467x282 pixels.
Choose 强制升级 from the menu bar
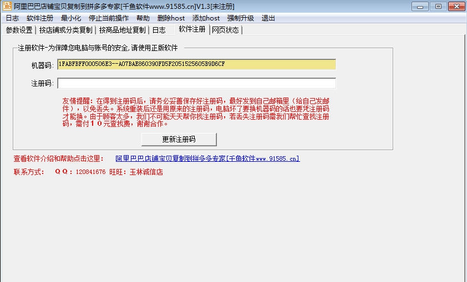click(241, 18)
